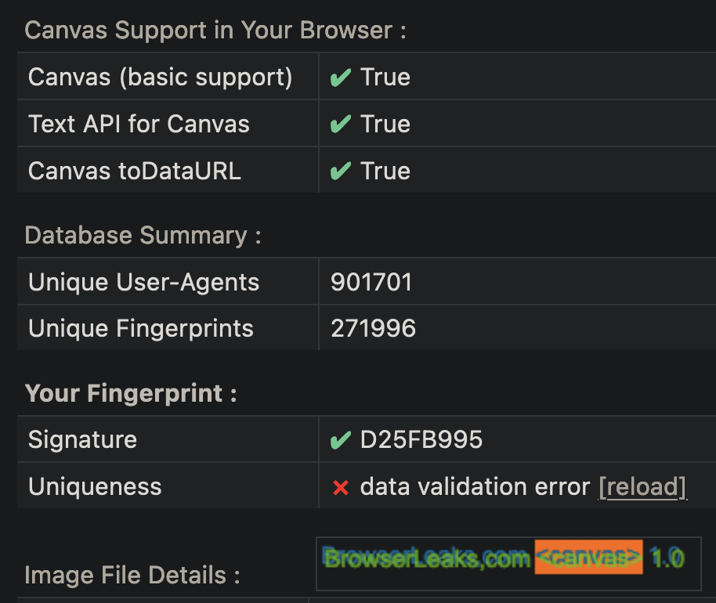Click the Text API for Canvas label
The width and height of the screenshot is (716, 603).
139,124
